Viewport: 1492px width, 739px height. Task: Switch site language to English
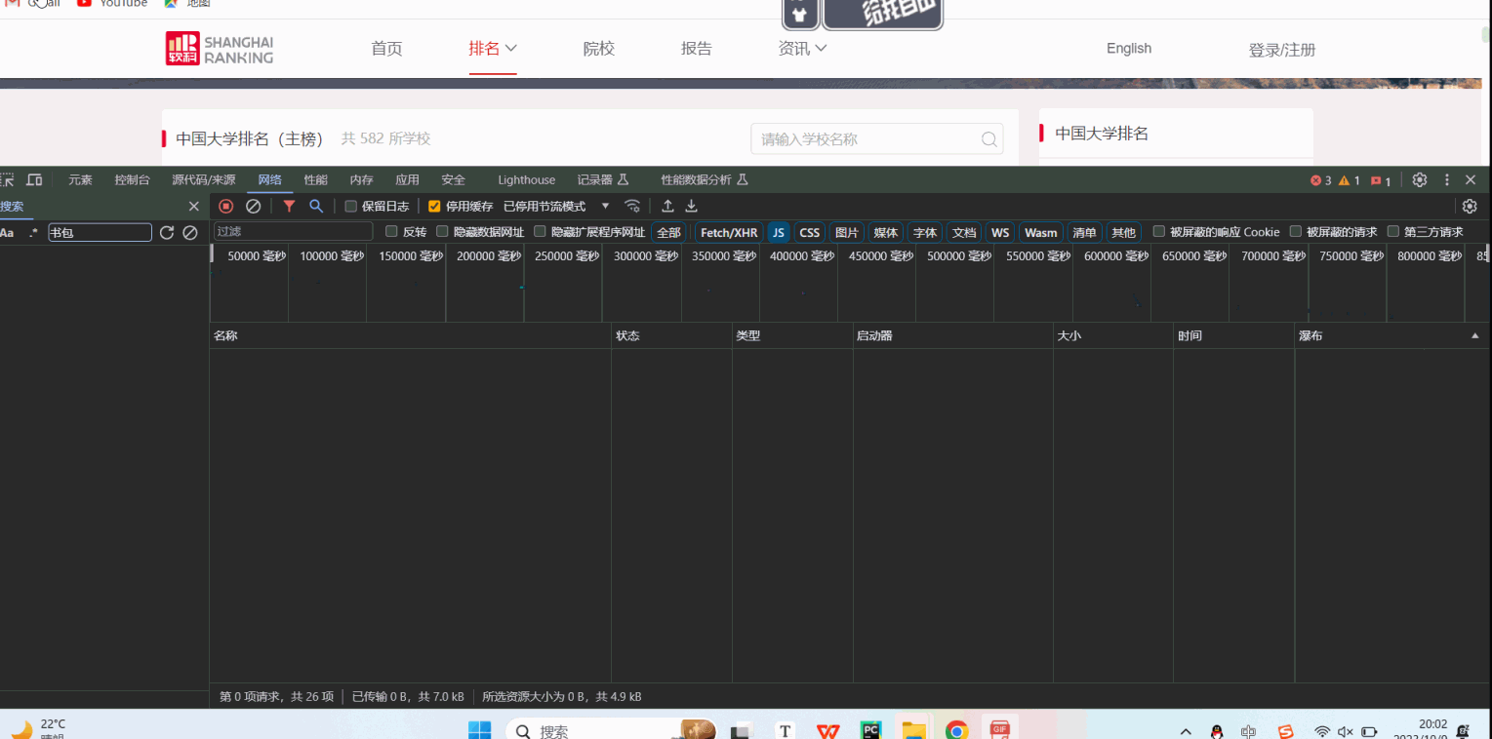[x=1129, y=49]
